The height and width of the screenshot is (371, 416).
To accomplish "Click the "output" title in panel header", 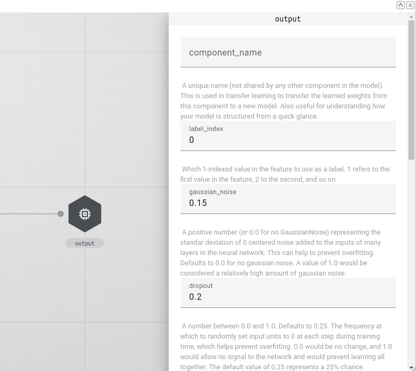I will [x=288, y=19].
